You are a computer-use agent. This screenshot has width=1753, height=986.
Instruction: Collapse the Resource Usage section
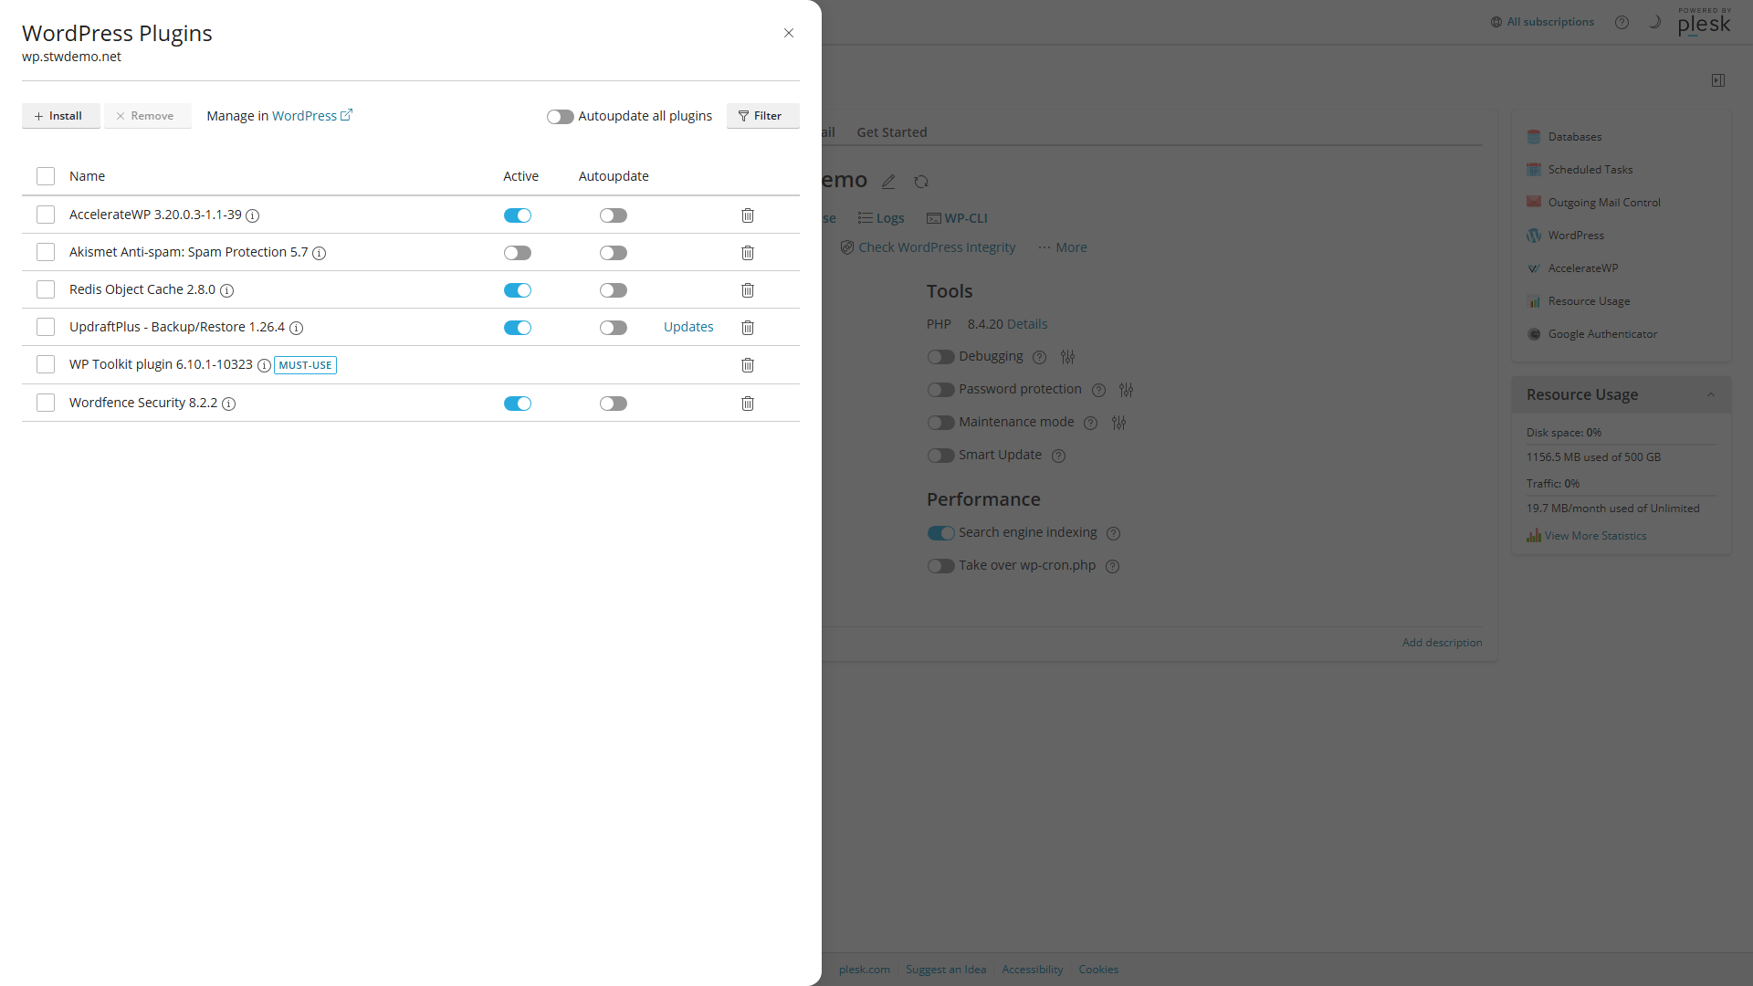click(1711, 394)
